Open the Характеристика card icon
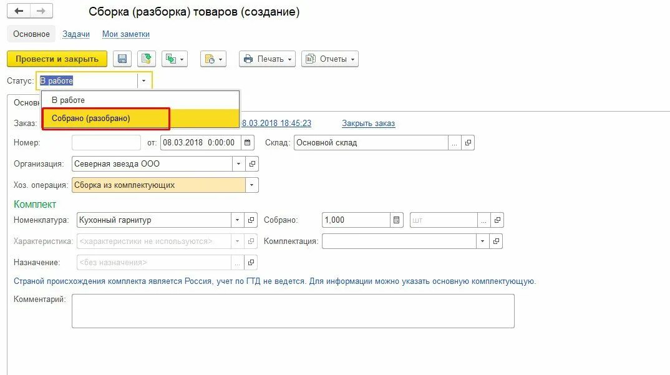Image resolution: width=670 pixels, height=375 pixels. pyautogui.click(x=251, y=241)
